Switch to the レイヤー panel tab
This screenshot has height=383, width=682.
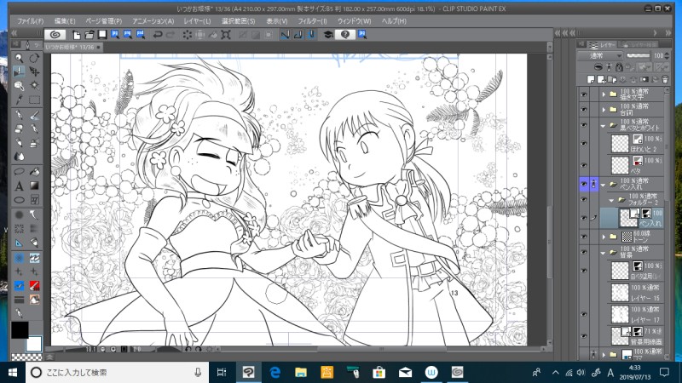602,44
